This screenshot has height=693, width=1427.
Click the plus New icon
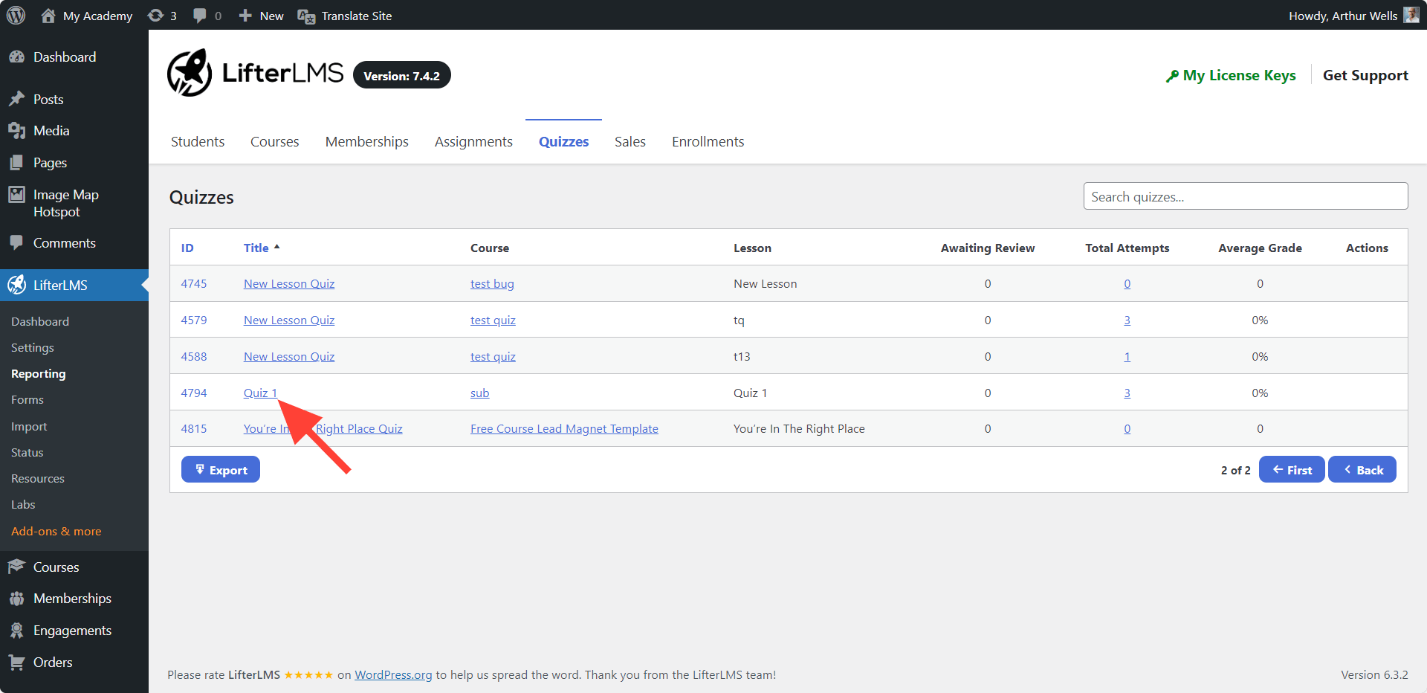245,16
